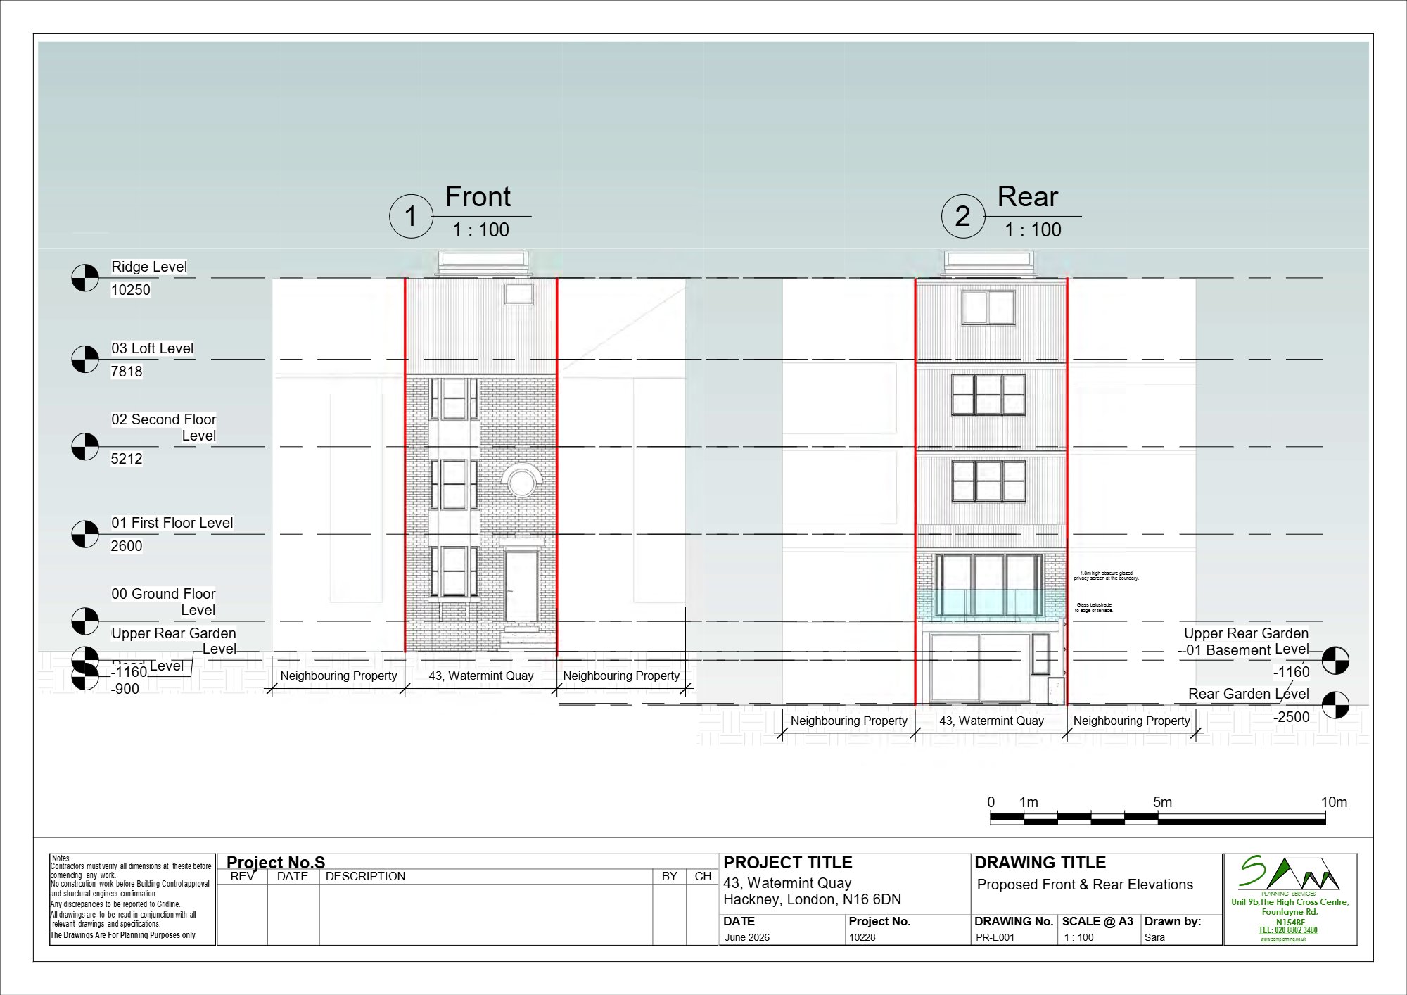Click the '00 Ground Floor Level' label
Image resolution: width=1407 pixels, height=995 pixels.
pos(163,602)
